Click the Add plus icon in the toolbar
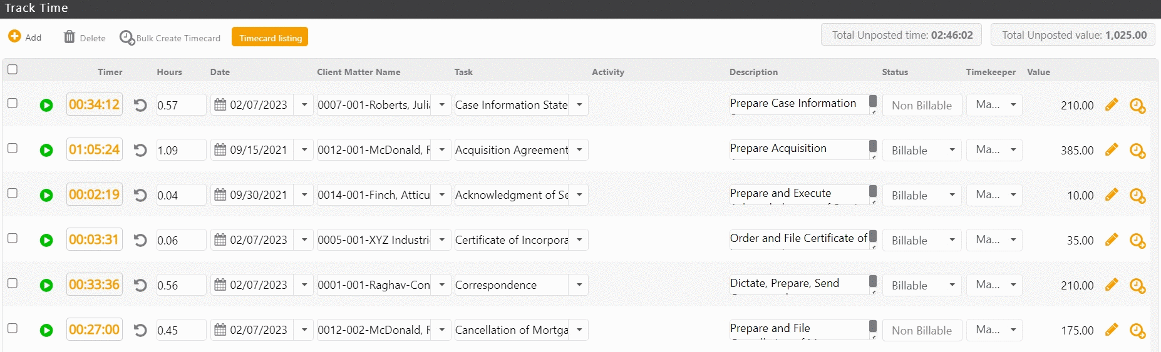1161x352 pixels. tap(14, 37)
